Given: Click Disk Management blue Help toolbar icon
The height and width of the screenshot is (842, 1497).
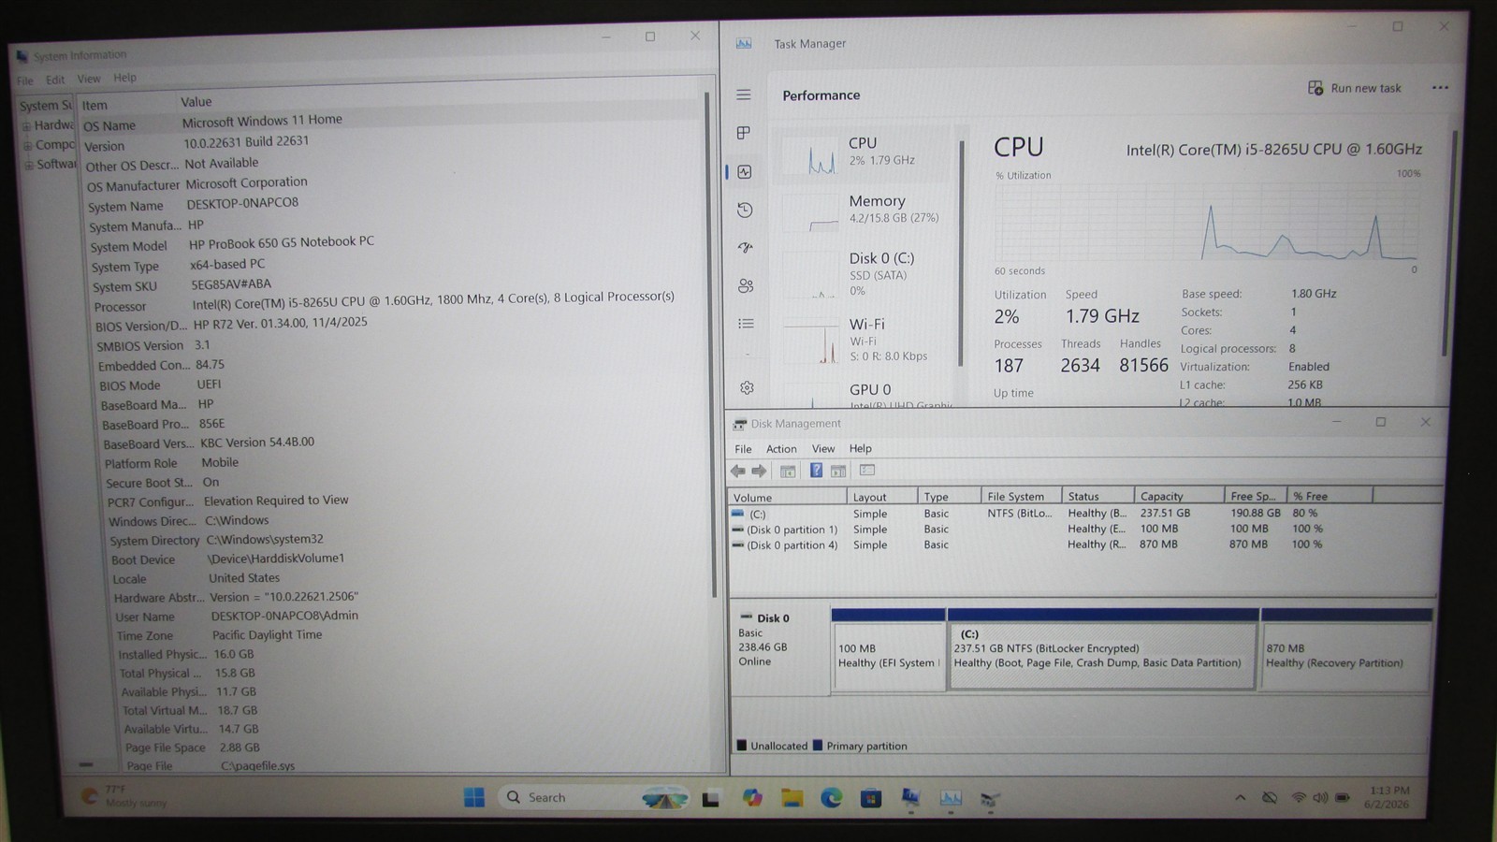Looking at the screenshot, I should [x=816, y=471].
